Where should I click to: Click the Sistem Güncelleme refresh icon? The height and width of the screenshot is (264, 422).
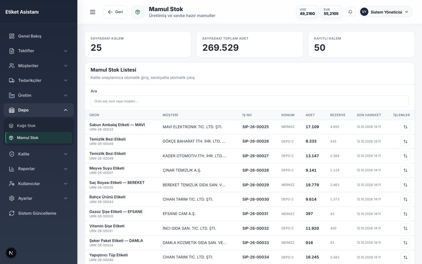(12, 213)
